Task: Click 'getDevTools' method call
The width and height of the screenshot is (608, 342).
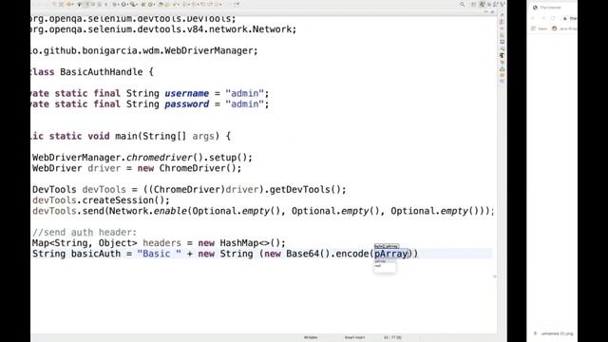Action: (300, 190)
